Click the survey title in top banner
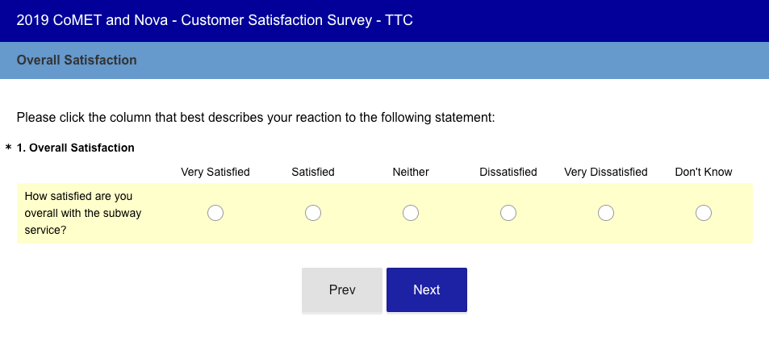 [215, 21]
